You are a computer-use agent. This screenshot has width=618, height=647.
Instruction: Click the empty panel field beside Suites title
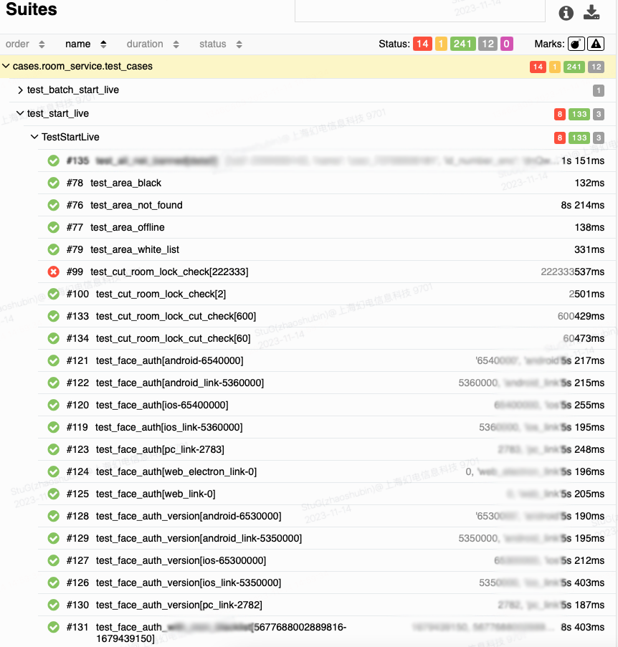click(x=420, y=11)
